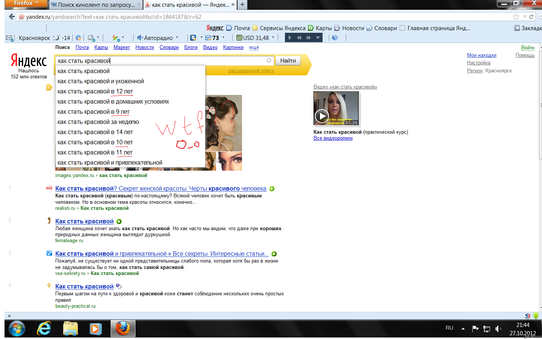Screen dimensions: 542x339
Task: Go to Блоги in Yandex navigation
Action: [191, 47]
